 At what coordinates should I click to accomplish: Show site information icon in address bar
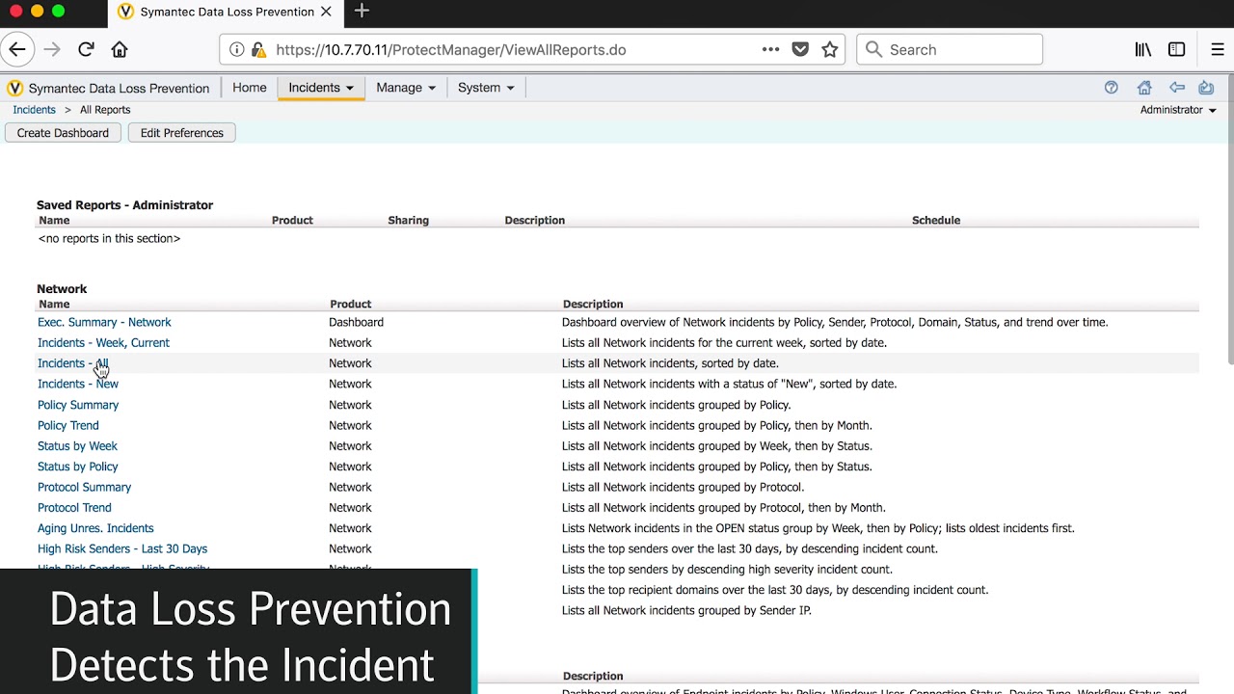click(237, 49)
